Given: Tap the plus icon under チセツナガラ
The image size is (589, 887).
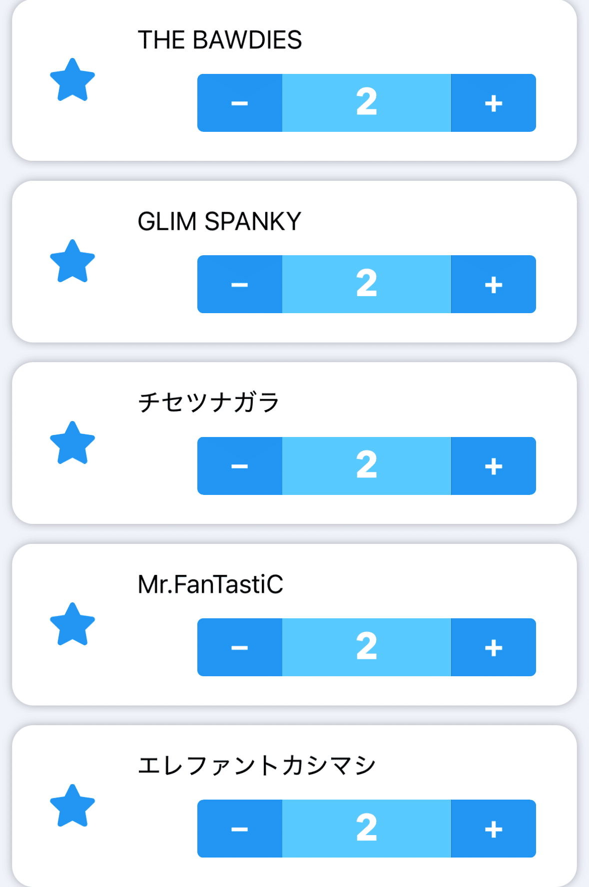Looking at the screenshot, I should point(493,466).
